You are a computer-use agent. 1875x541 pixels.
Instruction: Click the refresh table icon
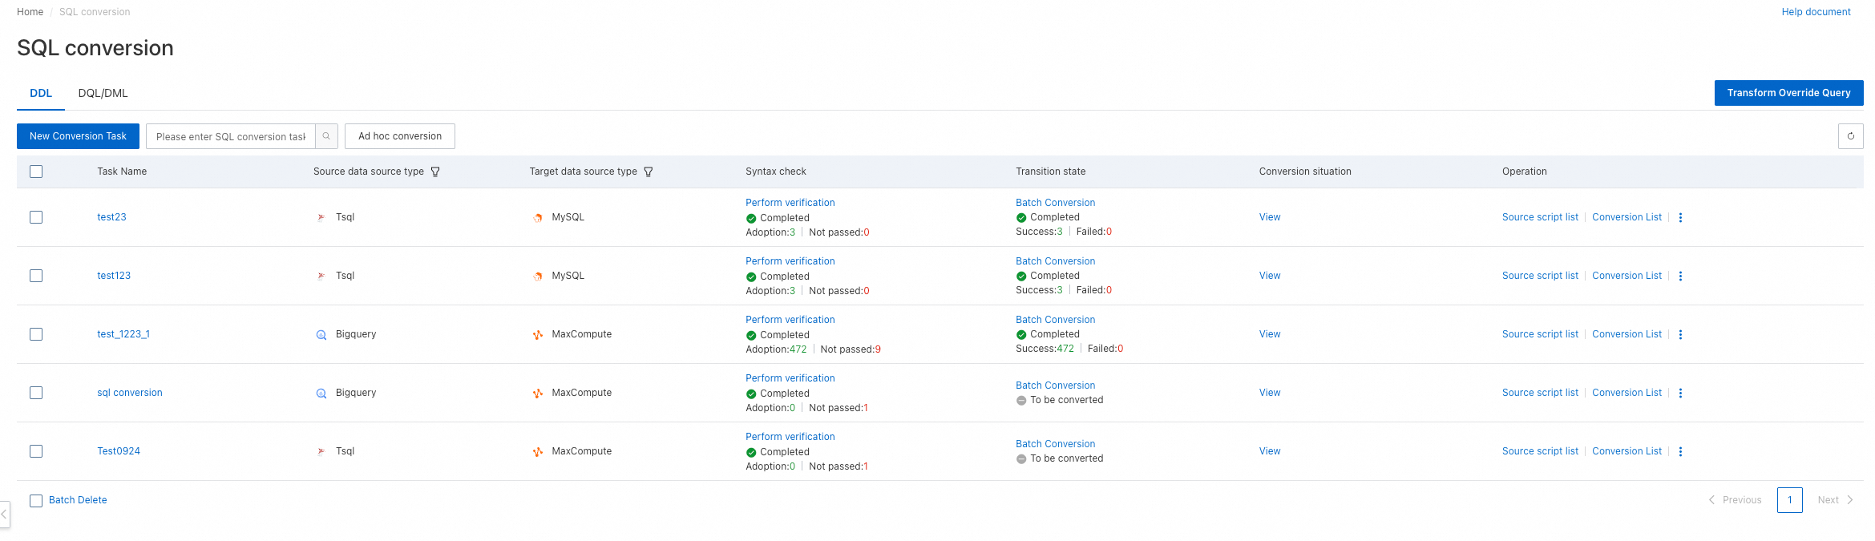1850,136
